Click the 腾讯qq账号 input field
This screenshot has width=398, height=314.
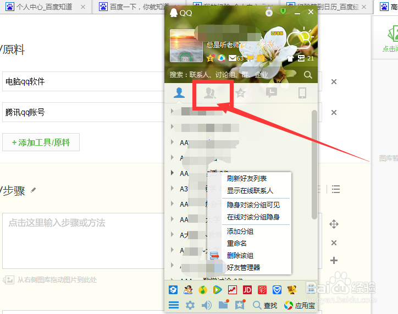point(84,112)
